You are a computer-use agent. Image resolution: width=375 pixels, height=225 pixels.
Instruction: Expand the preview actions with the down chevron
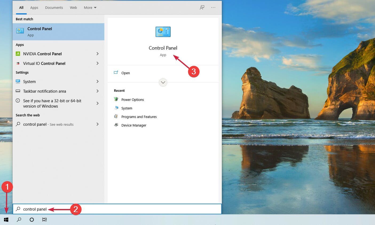pos(163,82)
